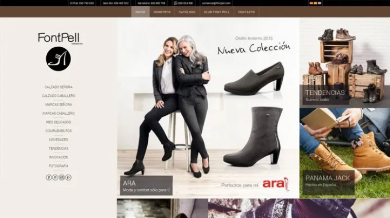Open the Tendencias crate shoes thumbnail
The height and width of the screenshot is (218, 390).
coord(345,63)
